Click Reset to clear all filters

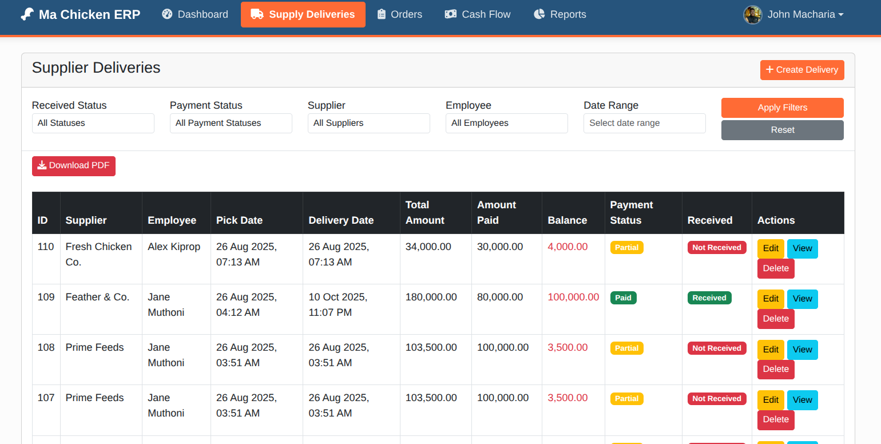pos(782,130)
